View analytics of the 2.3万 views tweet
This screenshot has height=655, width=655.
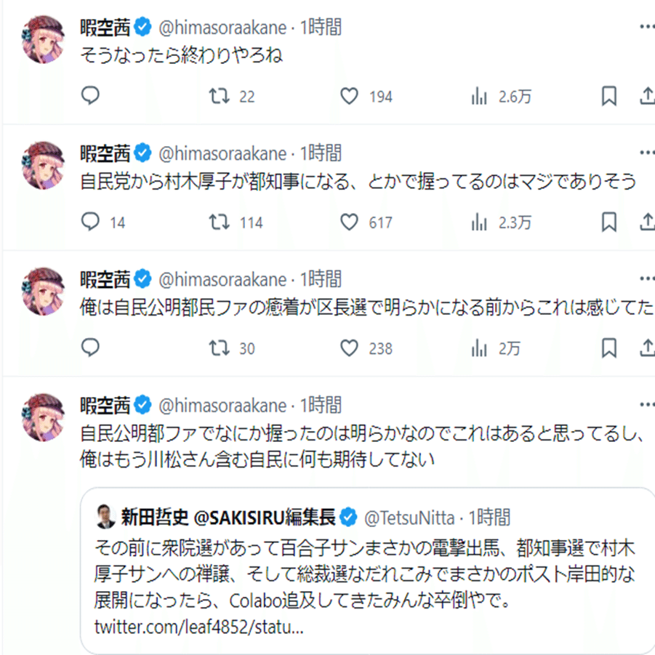pyautogui.click(x=480, y=222)
